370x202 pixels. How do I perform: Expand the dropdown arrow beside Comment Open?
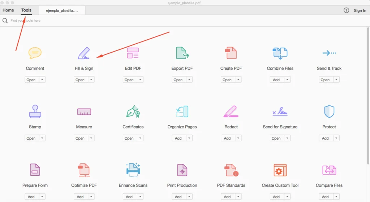[42, 80]
